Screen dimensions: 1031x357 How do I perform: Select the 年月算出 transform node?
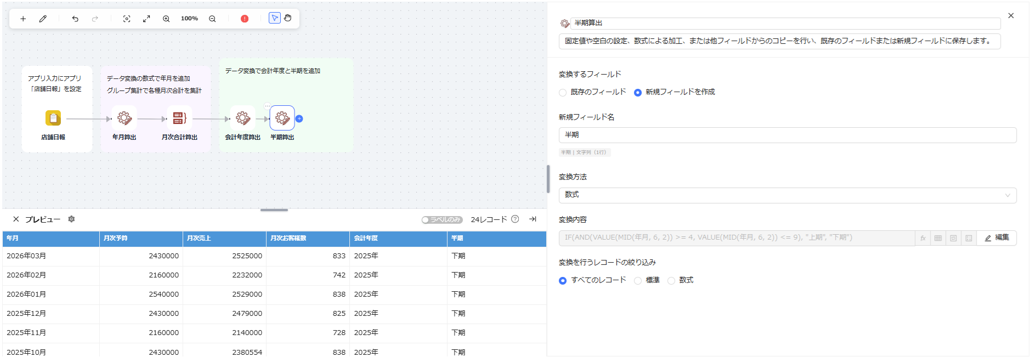tap(124, 118)
